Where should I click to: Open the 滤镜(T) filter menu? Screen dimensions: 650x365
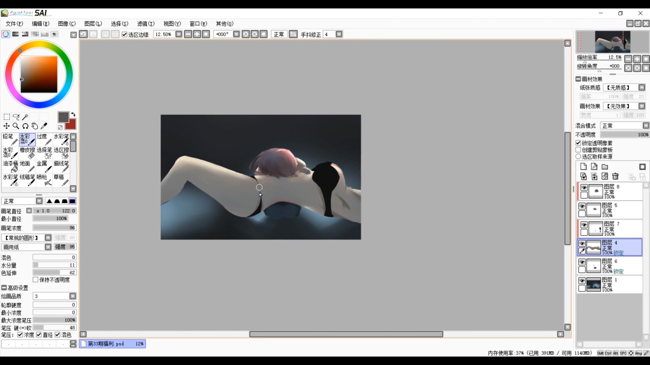146,24
